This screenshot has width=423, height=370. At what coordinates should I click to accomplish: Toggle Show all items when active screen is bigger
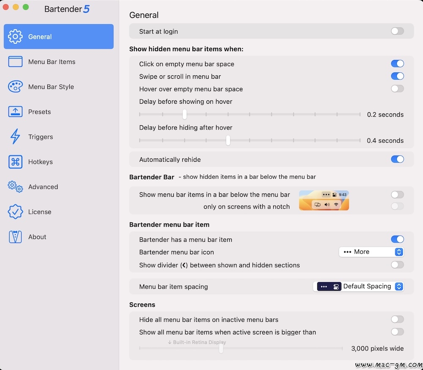(397, 331)
